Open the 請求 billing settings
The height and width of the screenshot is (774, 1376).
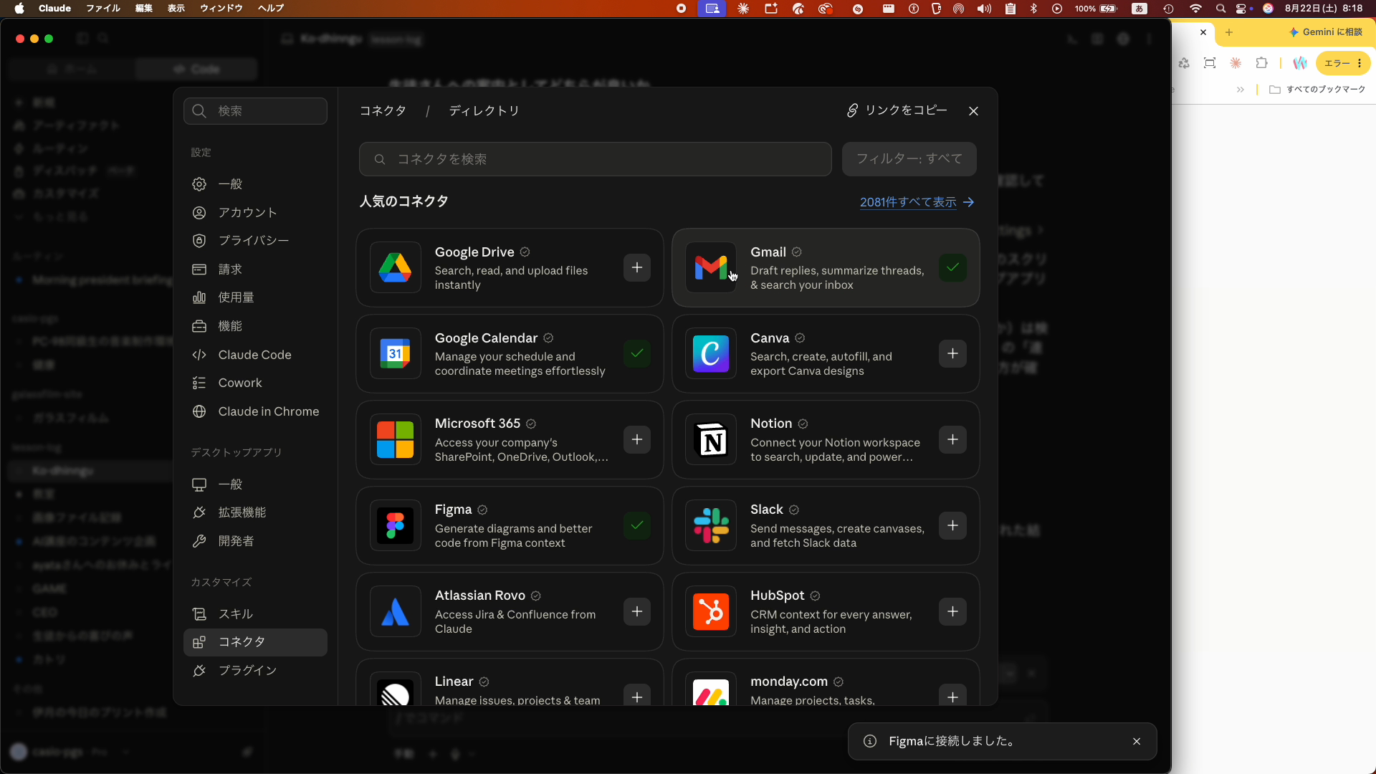click(255, 269)
